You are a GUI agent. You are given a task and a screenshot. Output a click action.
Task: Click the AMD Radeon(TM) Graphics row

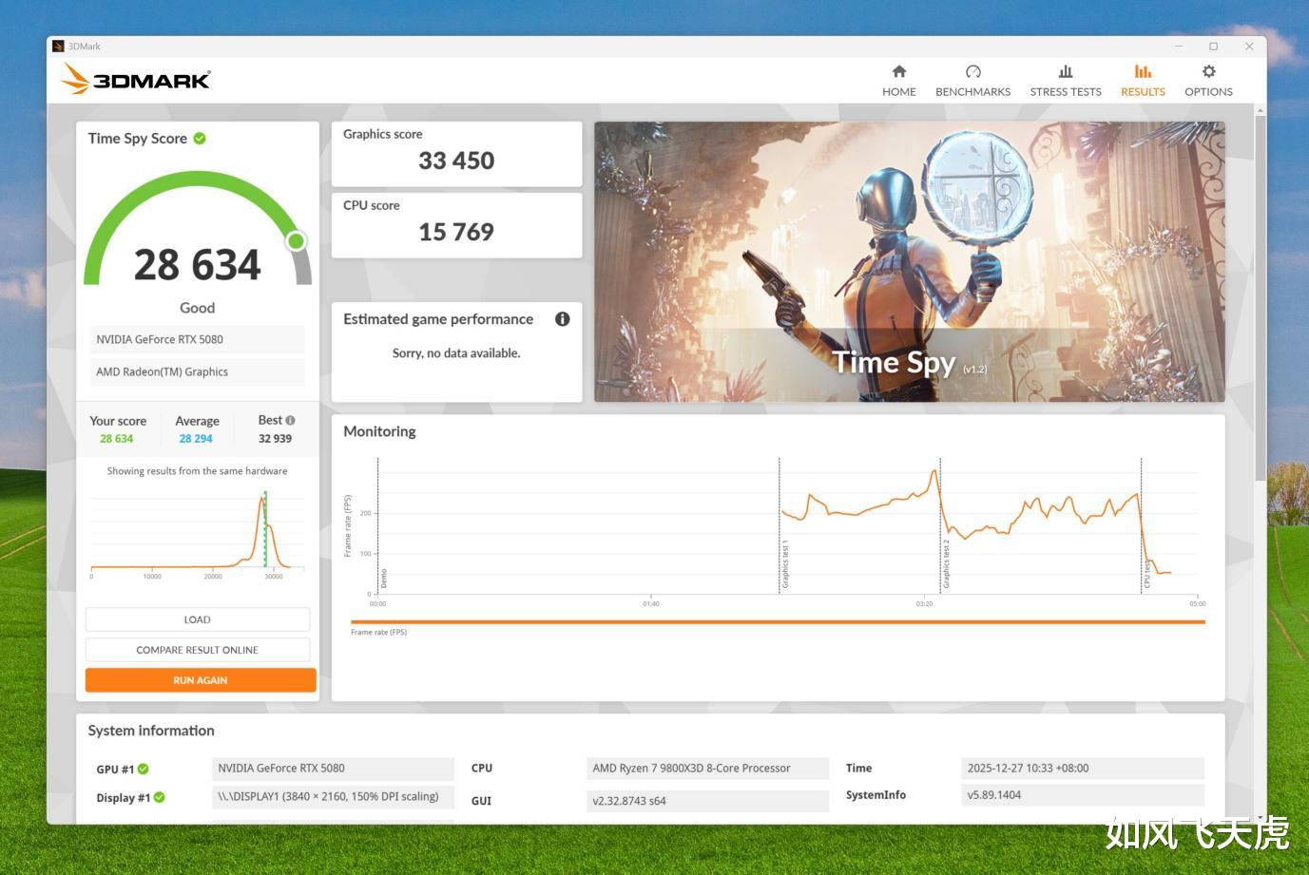[198, 371]
